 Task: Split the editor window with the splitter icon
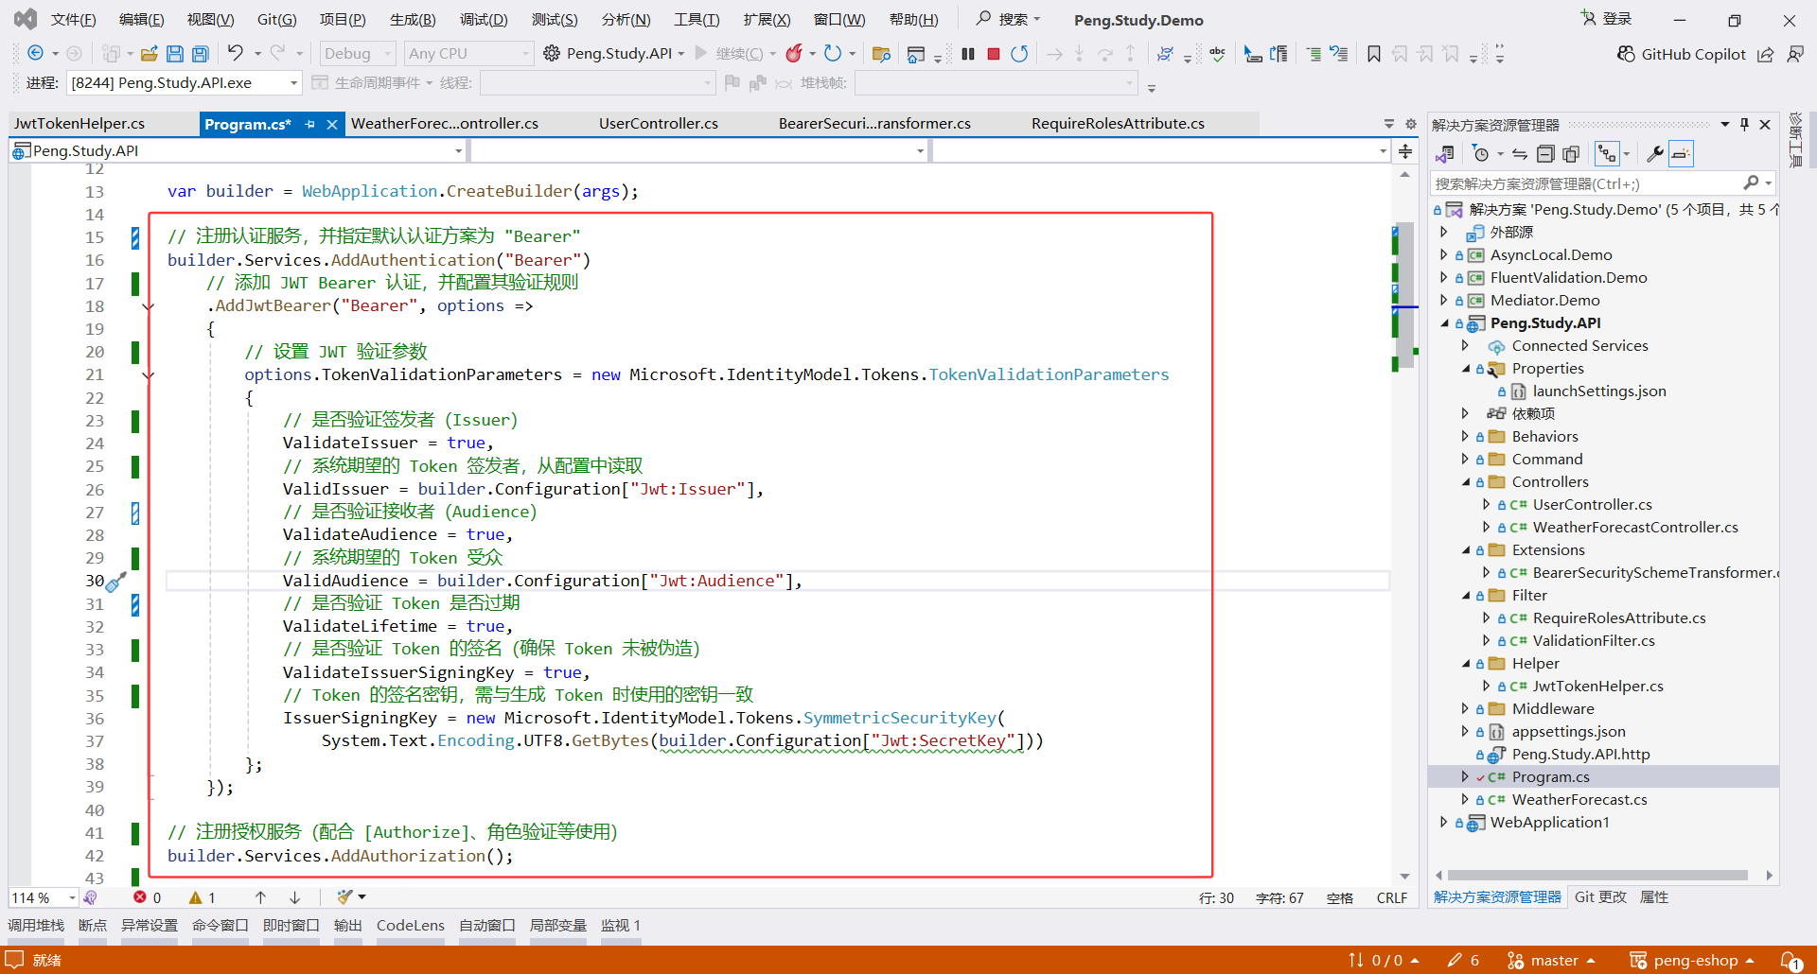coord(1405,151)
